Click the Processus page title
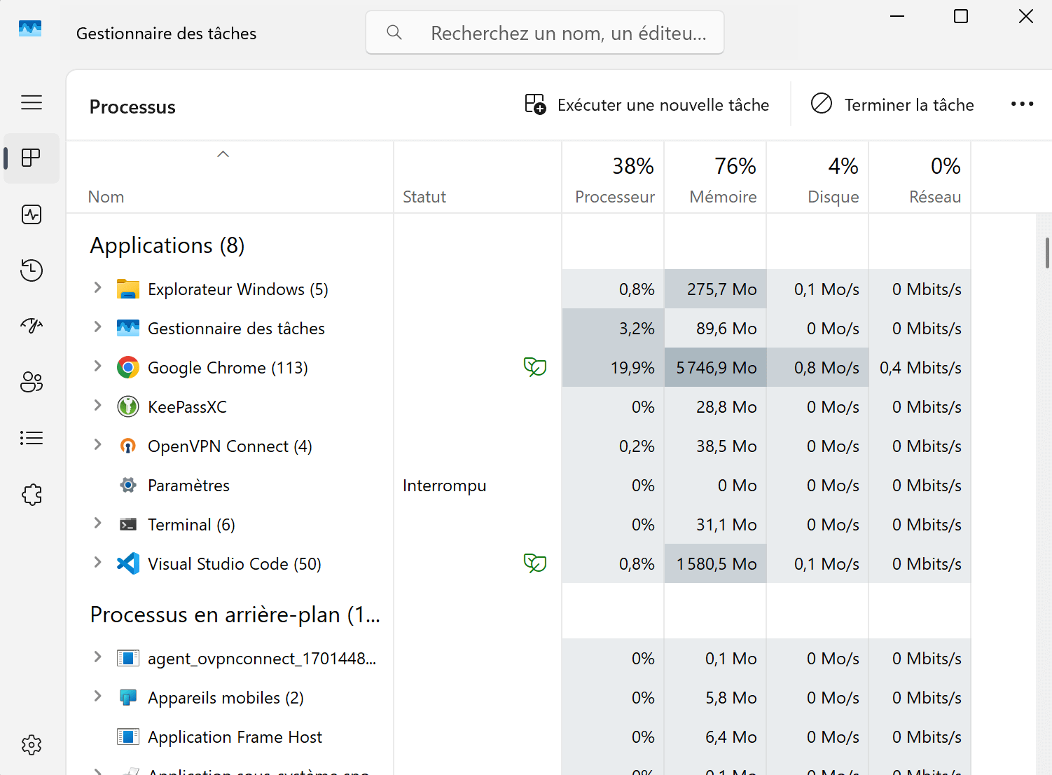Image resolution: width=1052 pixels, height=775 pixels. point(132,107)
